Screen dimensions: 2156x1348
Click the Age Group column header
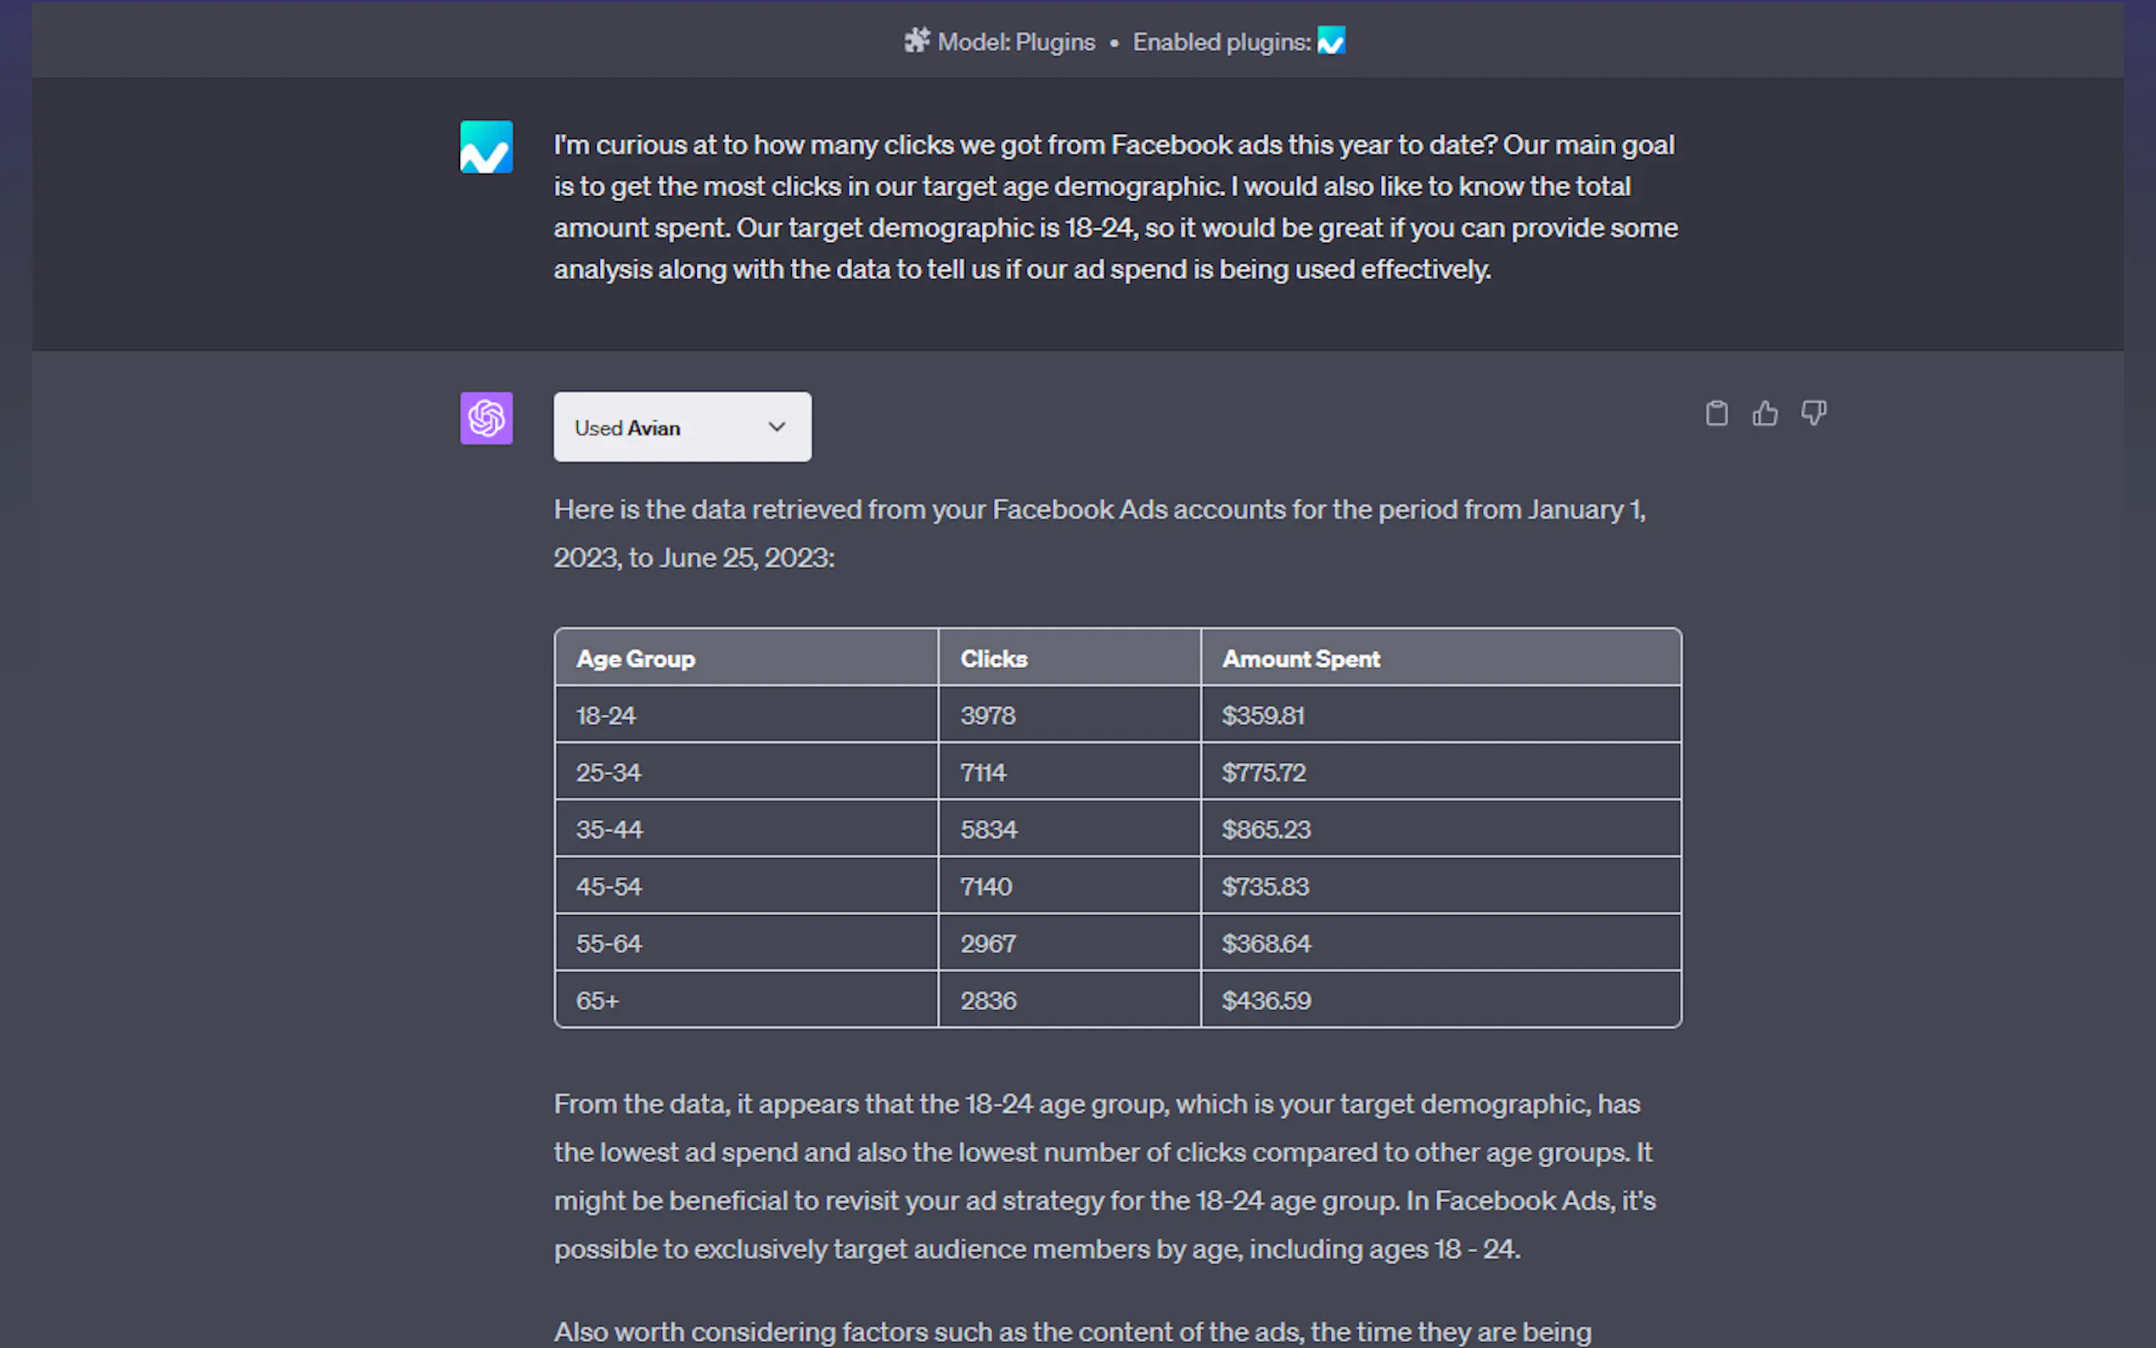coord(636,659)
